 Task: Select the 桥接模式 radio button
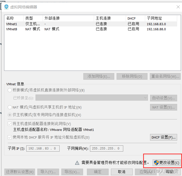click(x=10, y=90)
